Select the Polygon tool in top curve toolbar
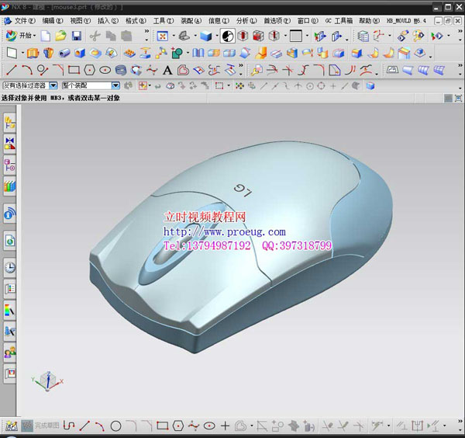 coord(89,71)
